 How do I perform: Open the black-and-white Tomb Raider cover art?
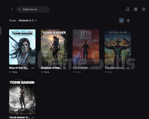pyautogui.click(x=22, y=97)
